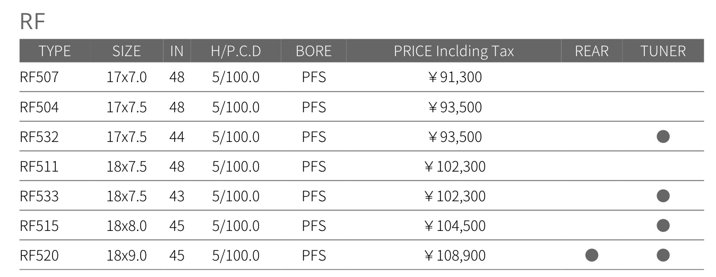
Task: Click the TUNER dot for RF532
Action: [x=663, y=137]
